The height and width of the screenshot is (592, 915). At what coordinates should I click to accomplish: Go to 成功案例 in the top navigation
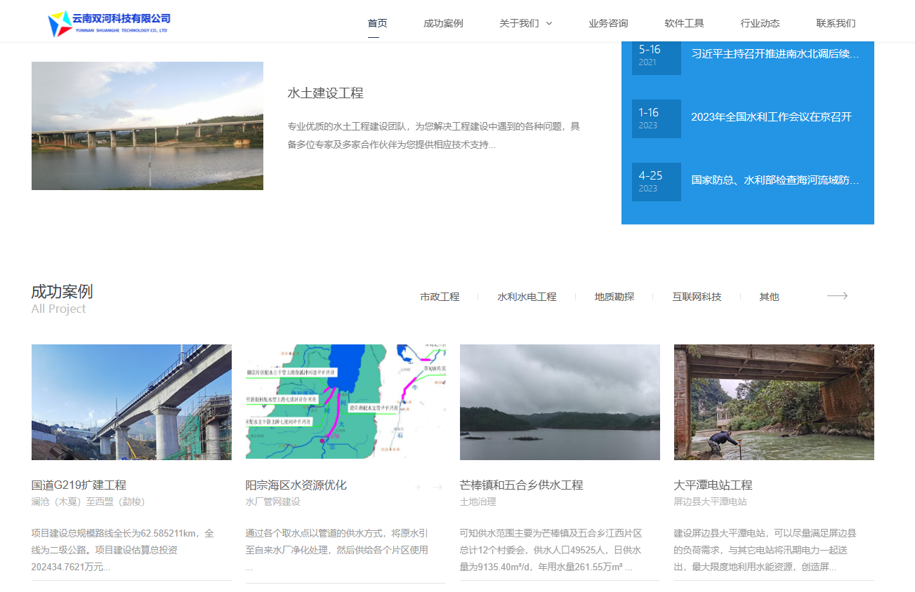tap(443, 23)
